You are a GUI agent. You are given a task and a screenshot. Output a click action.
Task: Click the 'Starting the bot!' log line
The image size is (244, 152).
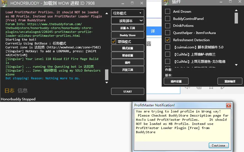click(x=21, y=40)
